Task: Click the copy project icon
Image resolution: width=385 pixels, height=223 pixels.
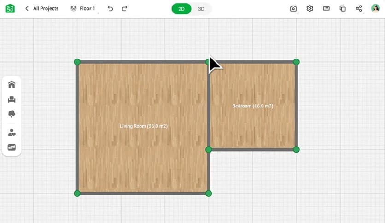Action: coord(343,9)
